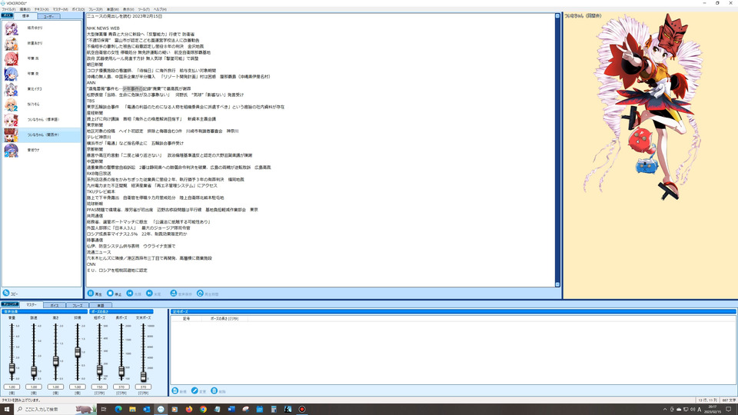
Task: Choose the 音街ウナ voice preset
Action: point(42,150)
